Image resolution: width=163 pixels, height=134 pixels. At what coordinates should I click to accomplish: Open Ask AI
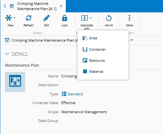[x=109, y=21]
